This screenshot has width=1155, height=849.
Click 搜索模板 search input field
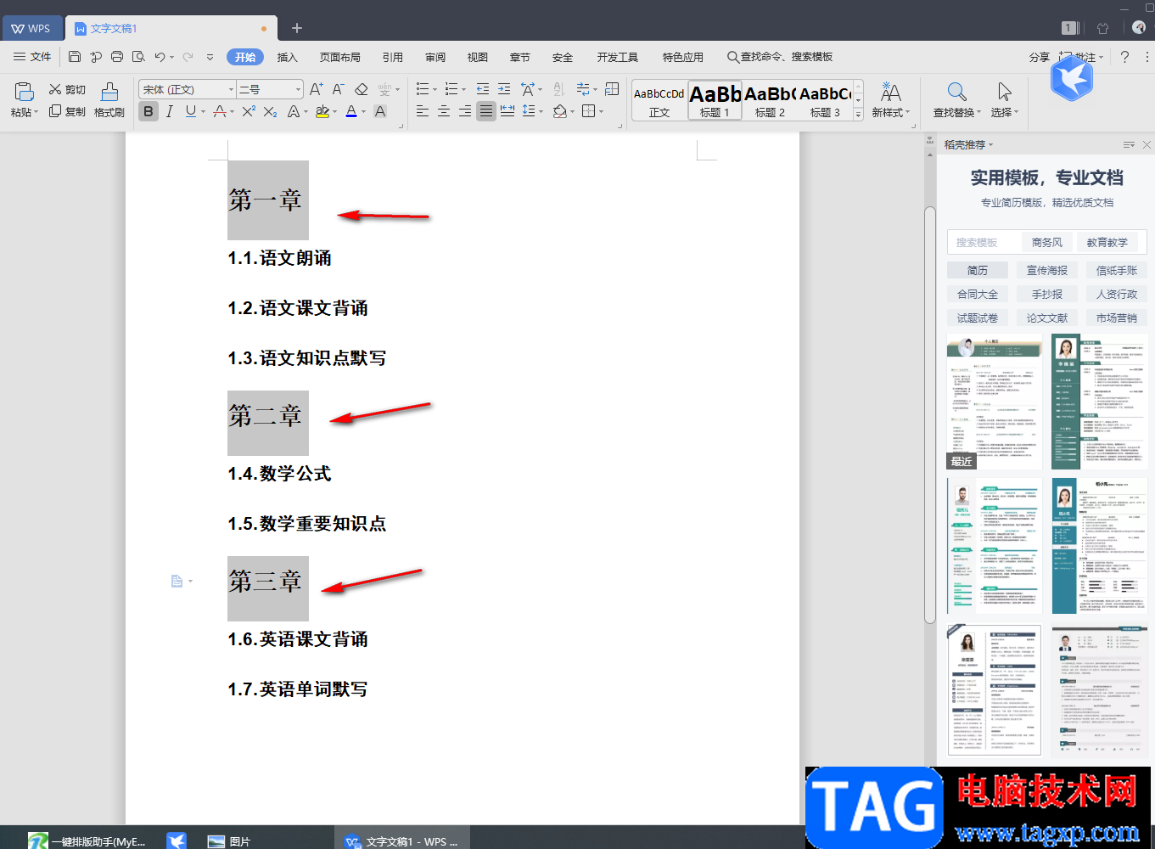click(x=984, y=242)
